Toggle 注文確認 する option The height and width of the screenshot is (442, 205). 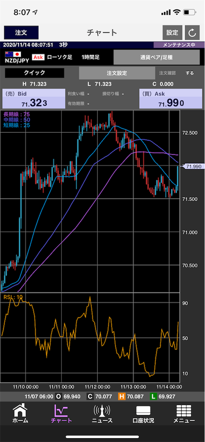click(190, 73)
